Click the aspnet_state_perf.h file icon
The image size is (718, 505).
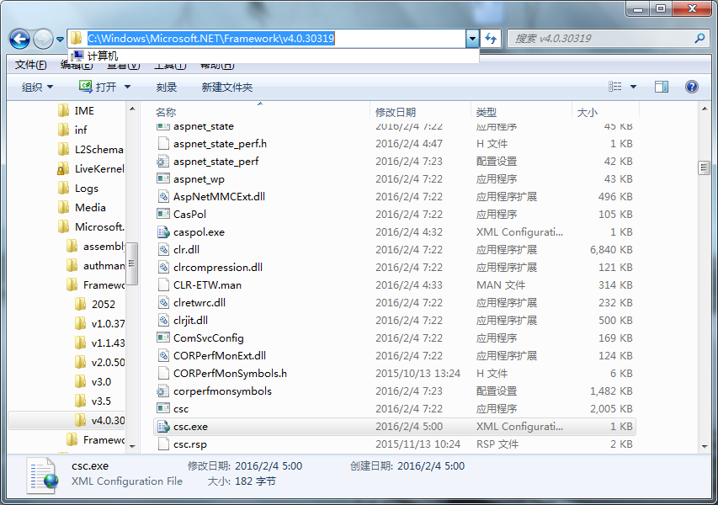coord(163,143)
